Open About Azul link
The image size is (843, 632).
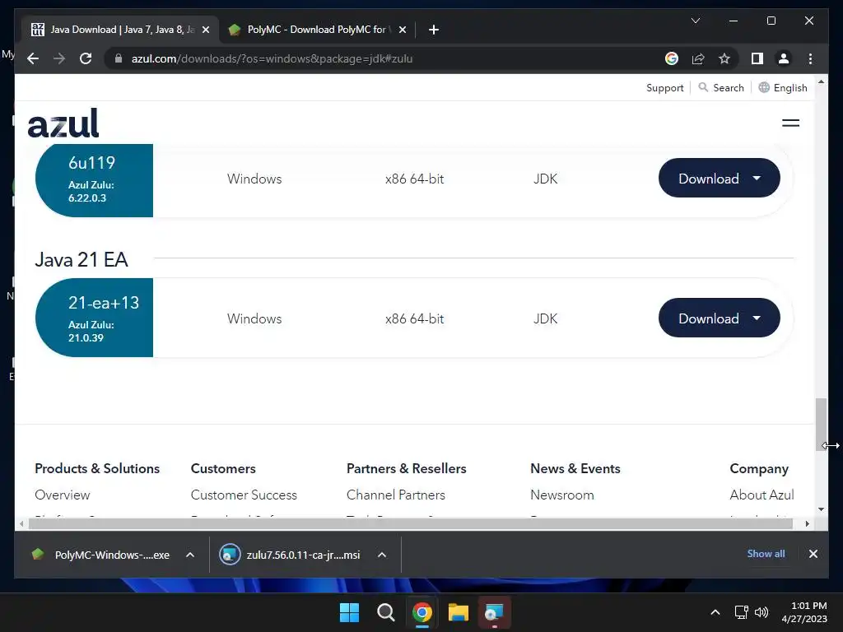pyautogui.click(x=761, y=495)
